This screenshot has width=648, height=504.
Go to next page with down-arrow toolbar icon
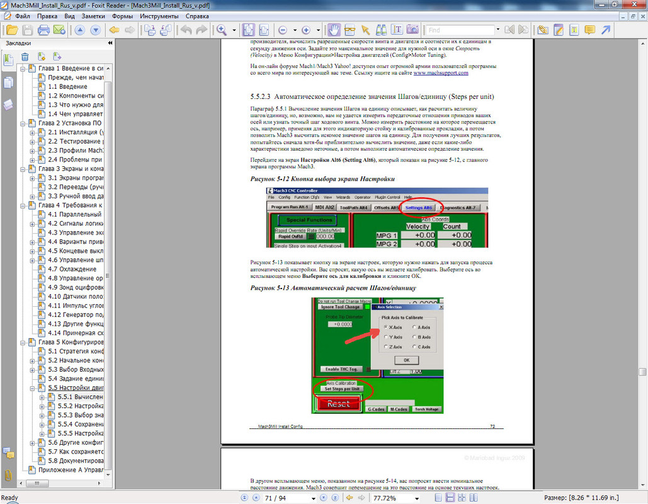pyautogui.click(x=96, y=30)
